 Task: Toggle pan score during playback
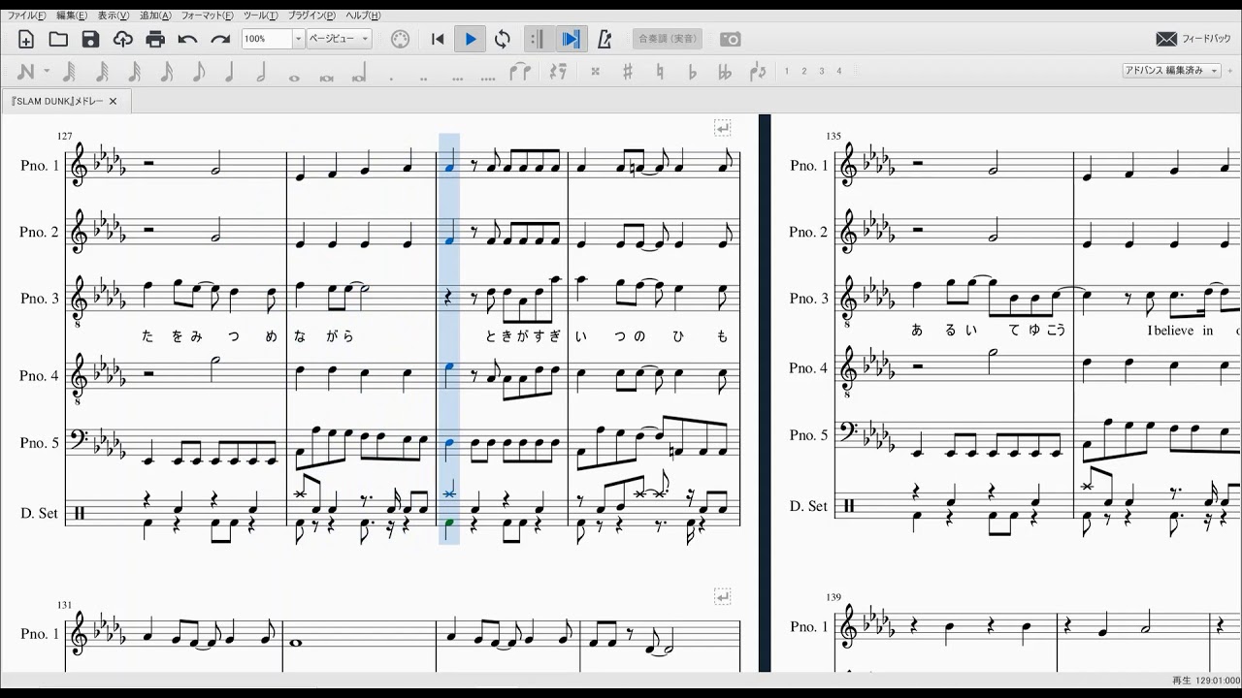[x=572, y=39]
